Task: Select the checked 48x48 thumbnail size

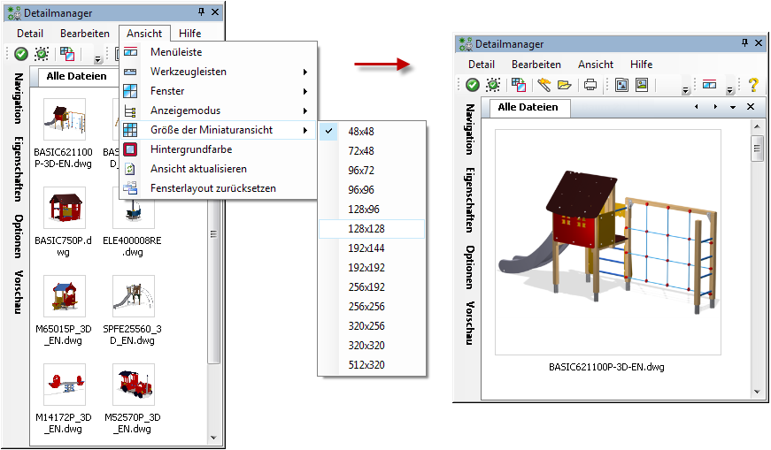Action: pyautogui.click(x=360, y=131)
